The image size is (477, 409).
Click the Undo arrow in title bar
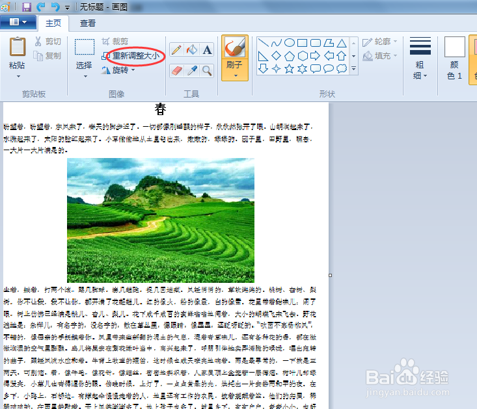[x=41, y=7]
